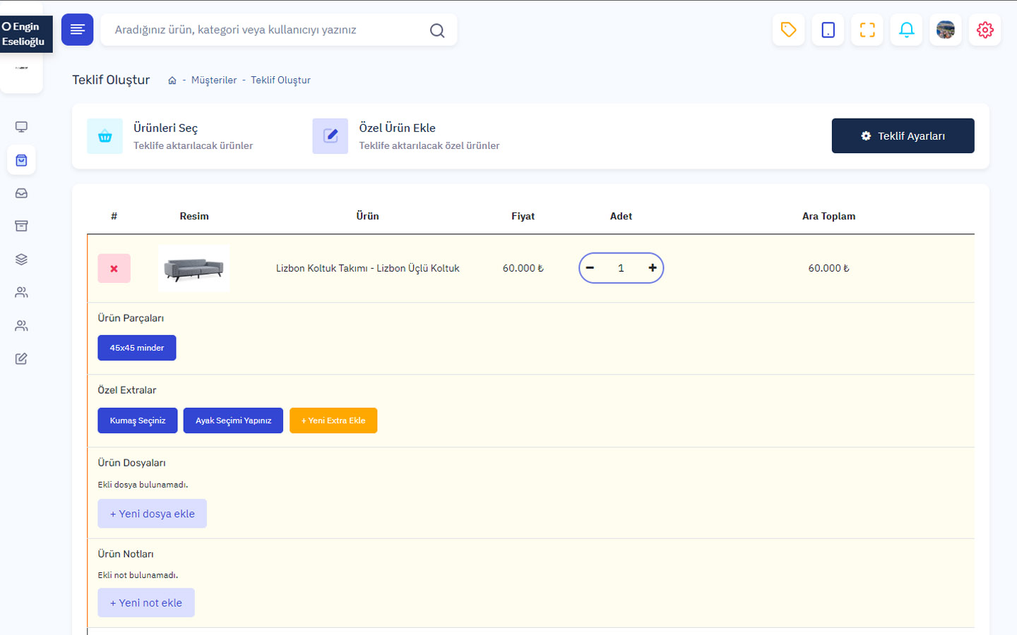Click the monitor icon in sidebar
Screen dimensions: 1017x635
[x=21, y=127]
